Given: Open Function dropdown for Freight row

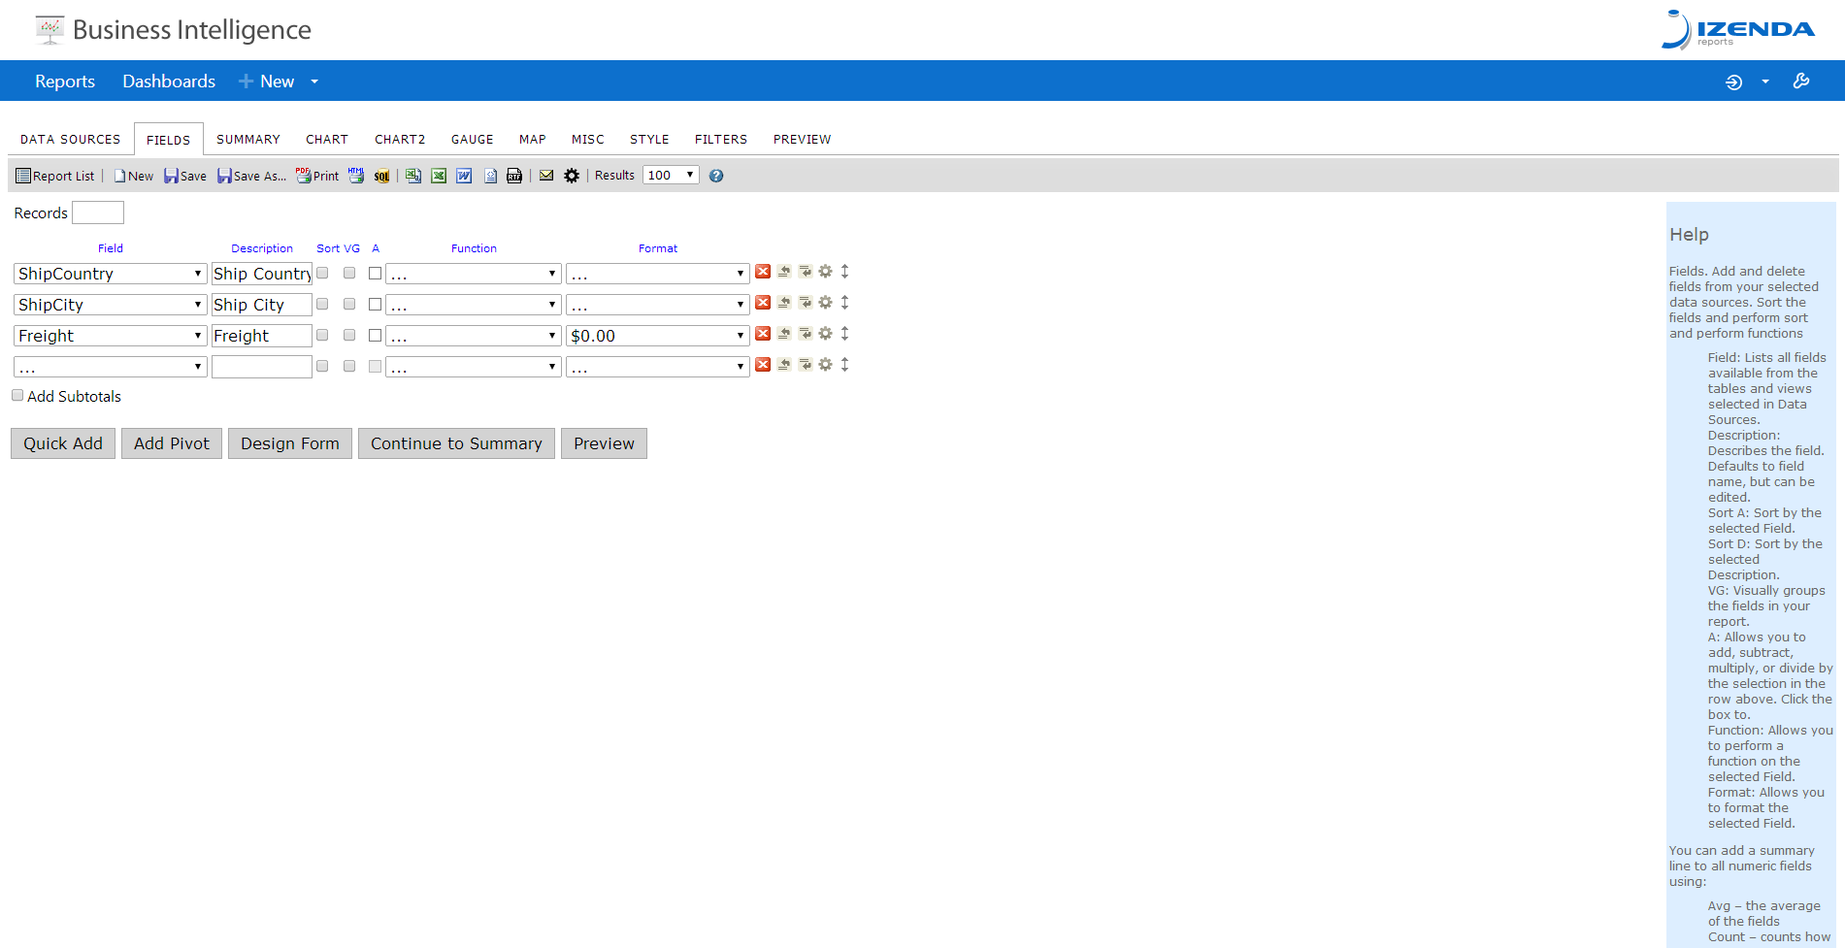Looking at the screenshot, I should (x=474, y=336).
